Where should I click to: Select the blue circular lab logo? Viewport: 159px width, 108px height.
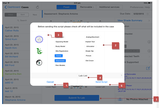(39, 39)
